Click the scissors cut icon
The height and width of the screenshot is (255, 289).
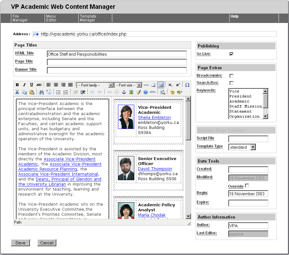coord(17,92)
